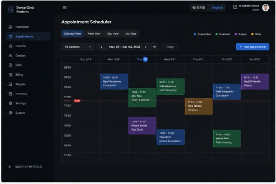Click the red current-time marker label
276x184 pixels.
pos(77,101)
